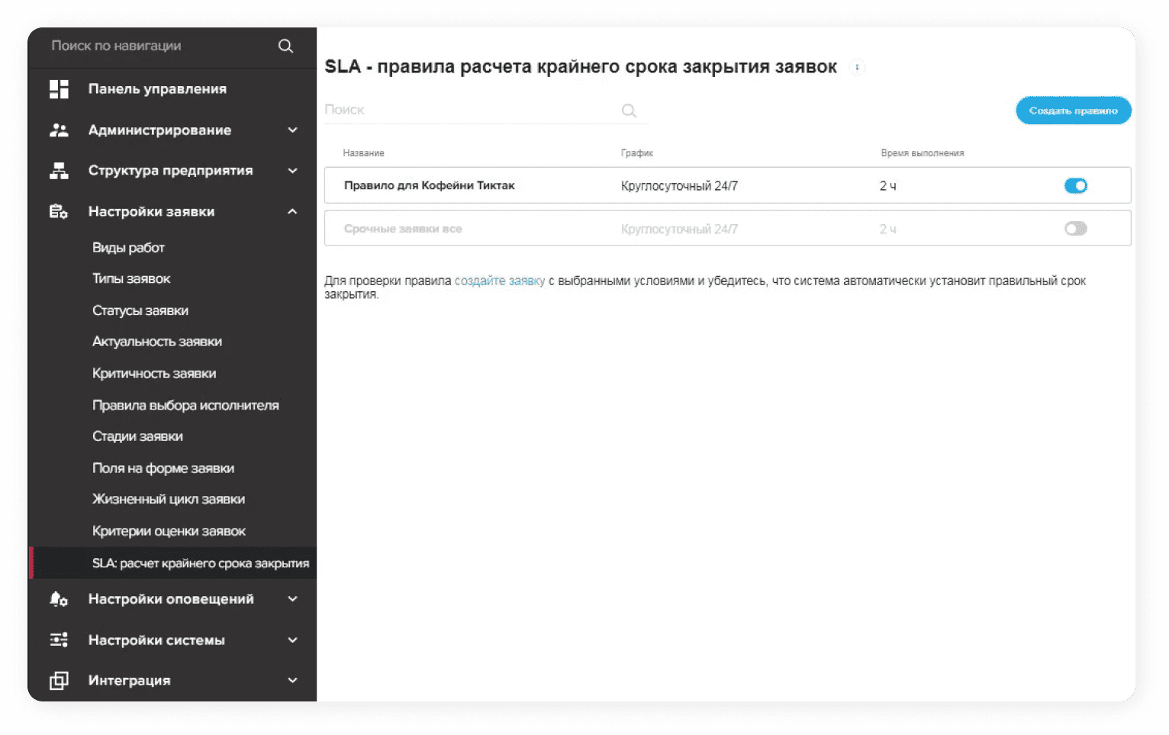Open Жизненный цикл заявки item
The image size is (1169, 735).
(x=169, y=499)
